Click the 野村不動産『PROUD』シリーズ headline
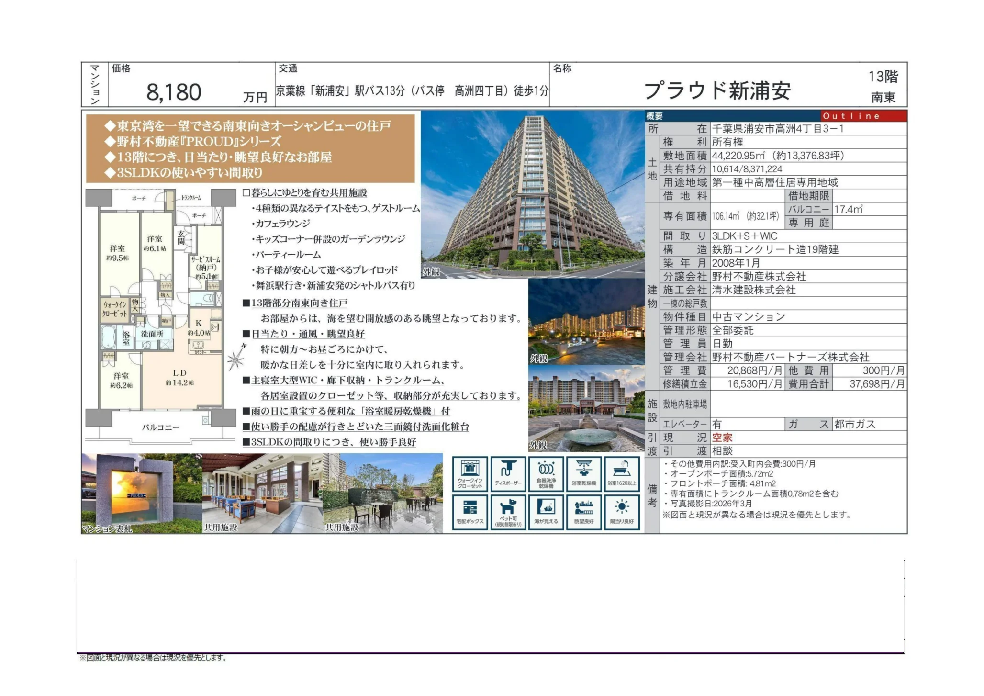The width and height of the screenshot is (984, 696). [x=193, y=142]
